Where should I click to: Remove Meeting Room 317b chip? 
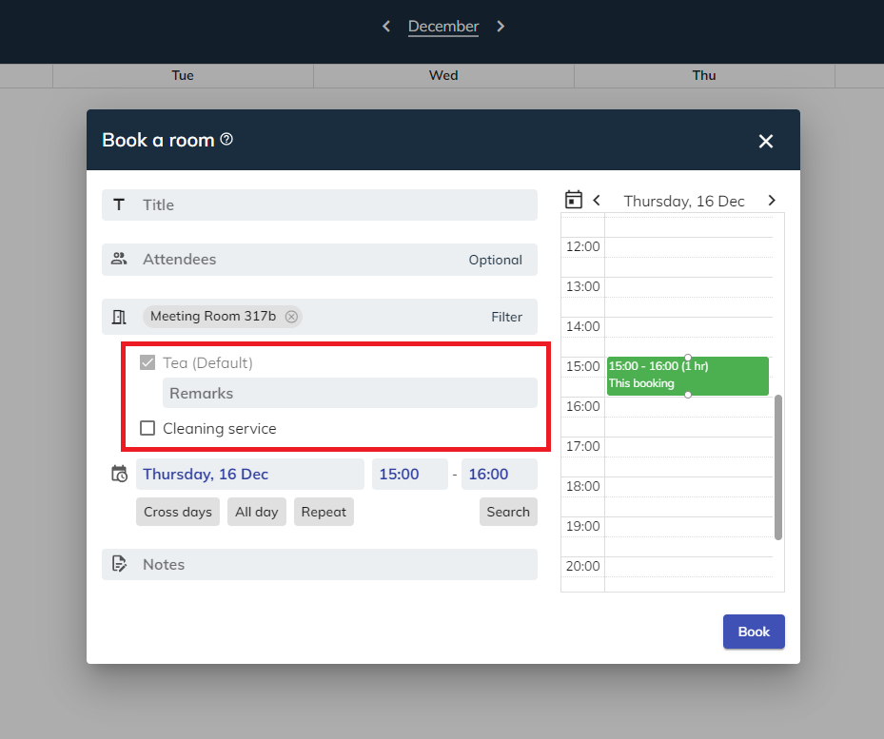click(291, 317)
